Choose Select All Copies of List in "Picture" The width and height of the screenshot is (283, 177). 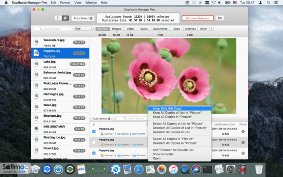179,124
